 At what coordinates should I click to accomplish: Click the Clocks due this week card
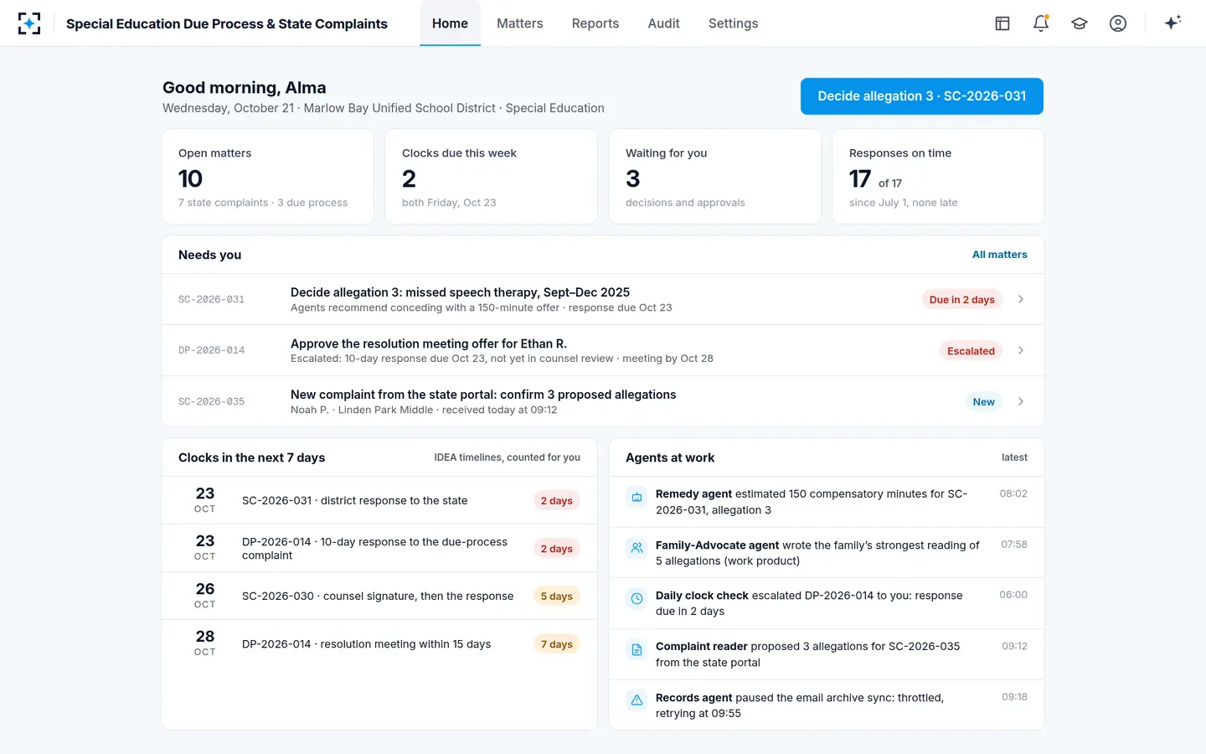tap(491, 176)
